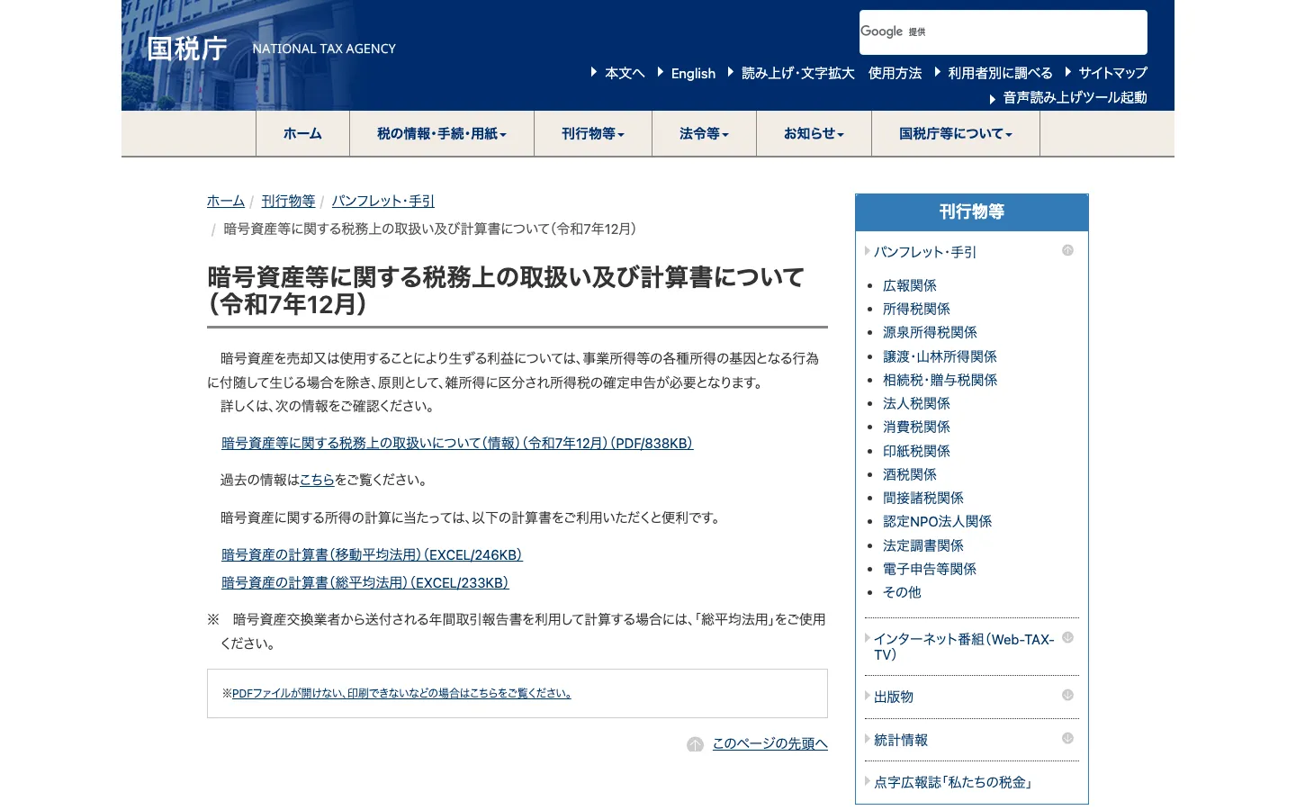Image resolution: width=1296 pixels, height=810 pixels.
Task: Open 法人税関係 in sidebar
Action: (916, 403)
